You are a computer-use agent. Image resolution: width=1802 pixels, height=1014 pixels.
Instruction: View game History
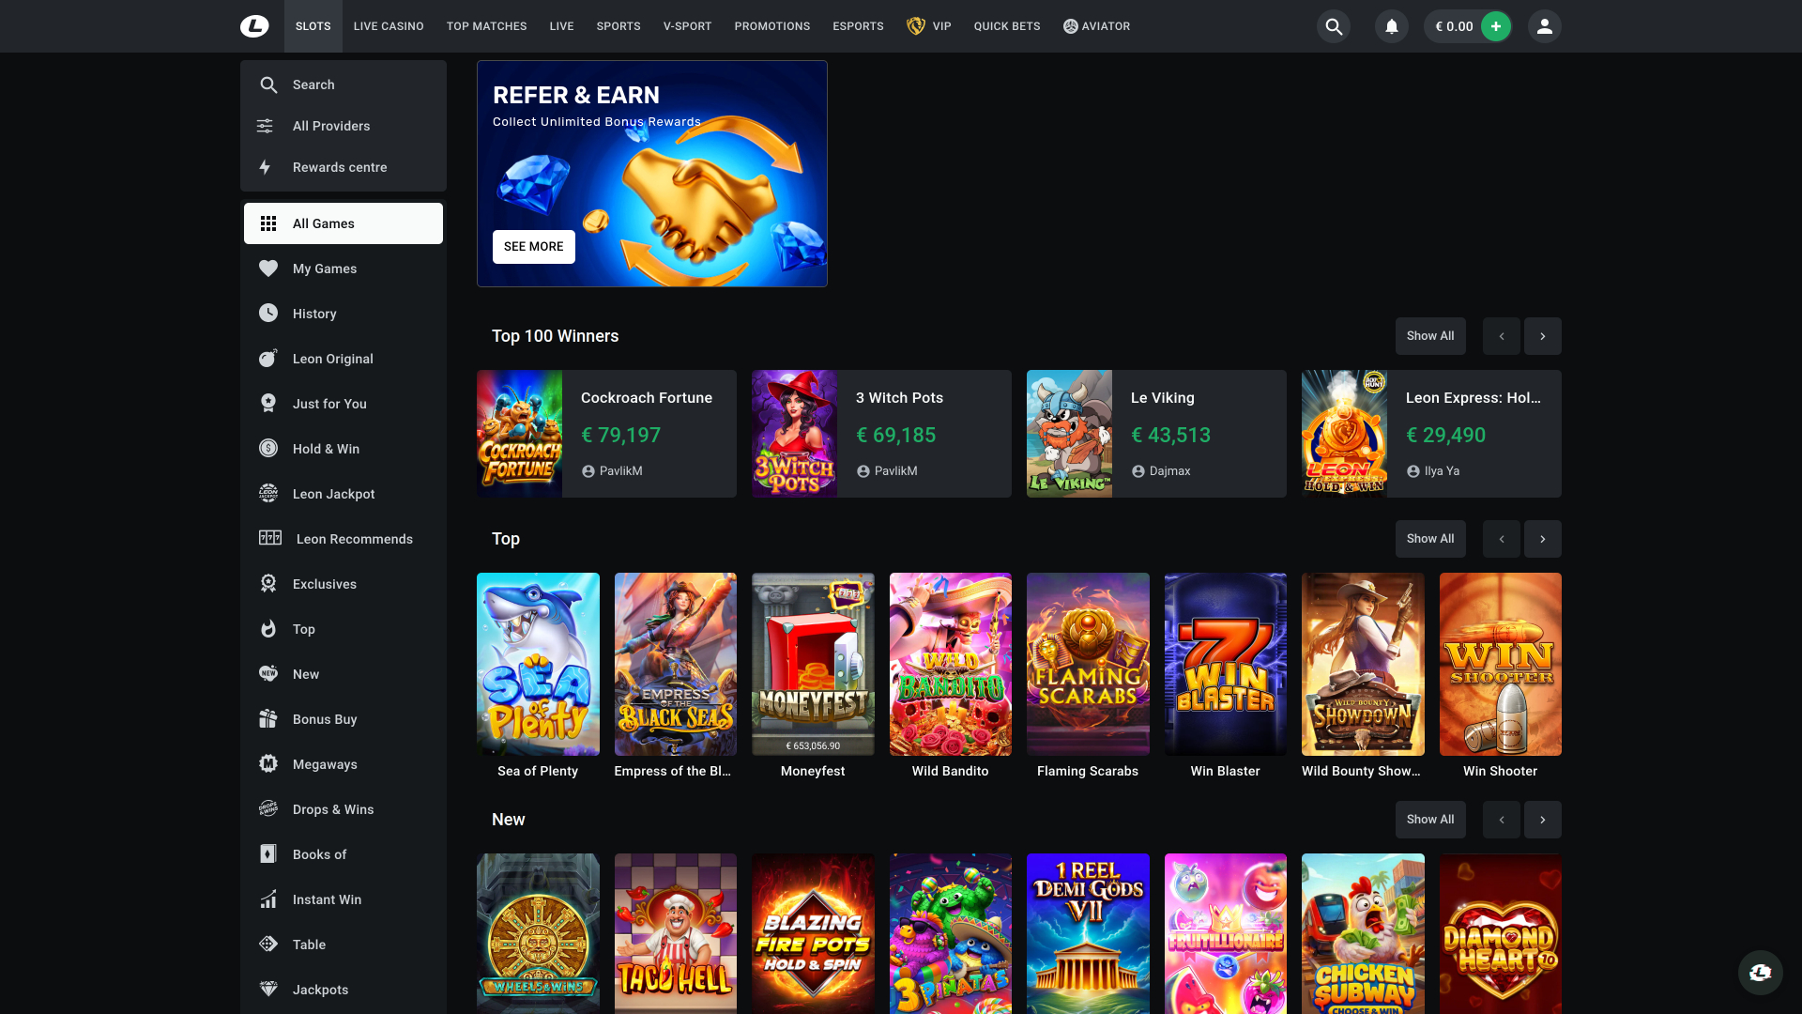(313, 314)
